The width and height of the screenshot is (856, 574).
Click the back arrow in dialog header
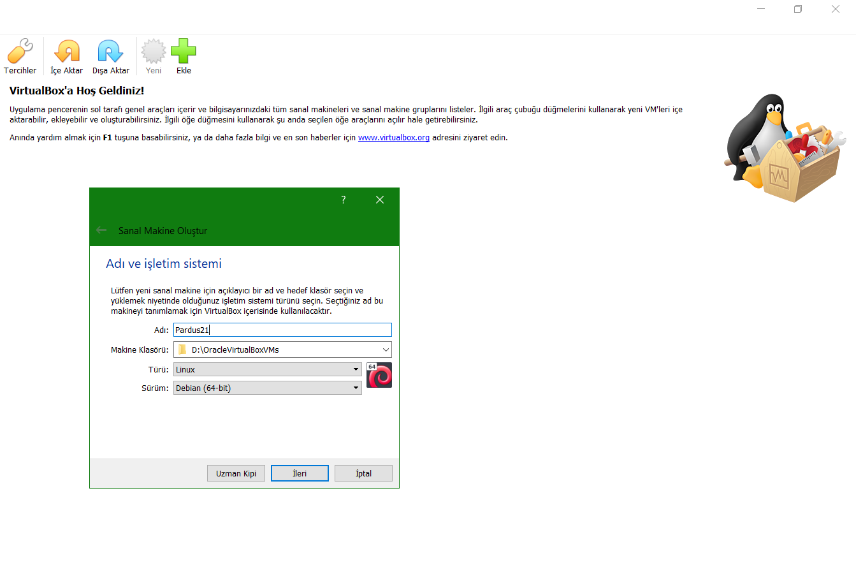[101, 230]
